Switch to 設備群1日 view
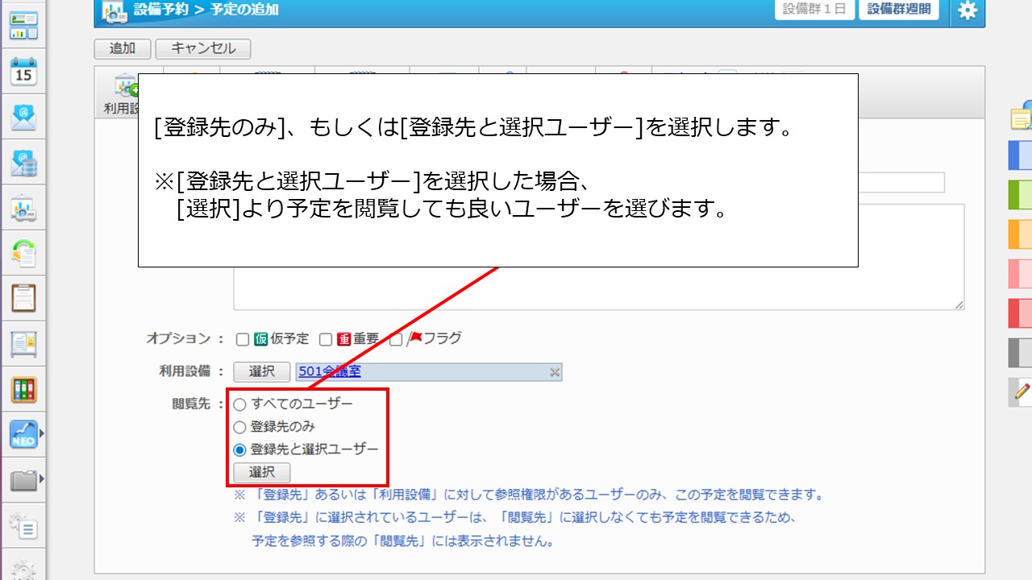Viewport: 1032px width, 580px height. click(814, 10)
